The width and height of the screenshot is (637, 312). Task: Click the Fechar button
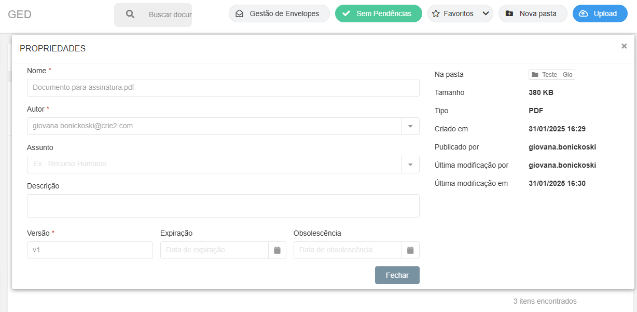[397, 275]
